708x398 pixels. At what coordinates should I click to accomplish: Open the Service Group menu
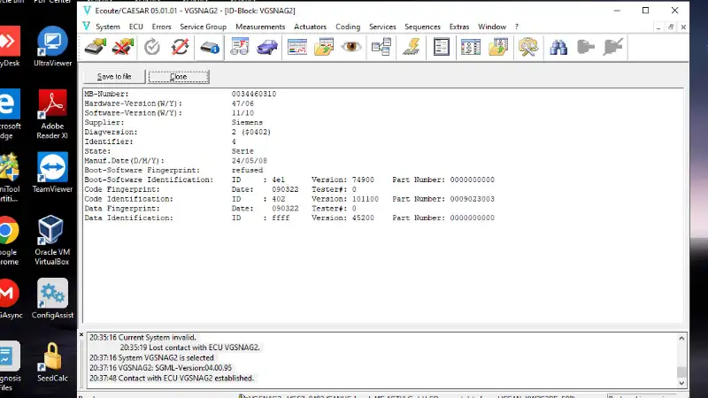204,27
